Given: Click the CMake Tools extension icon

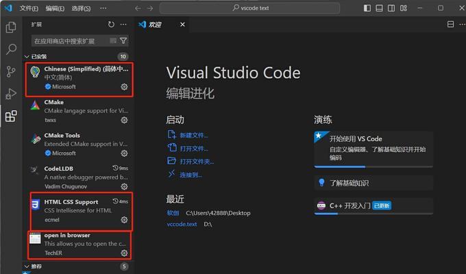Looking at the screenshot, I should 36,138.
